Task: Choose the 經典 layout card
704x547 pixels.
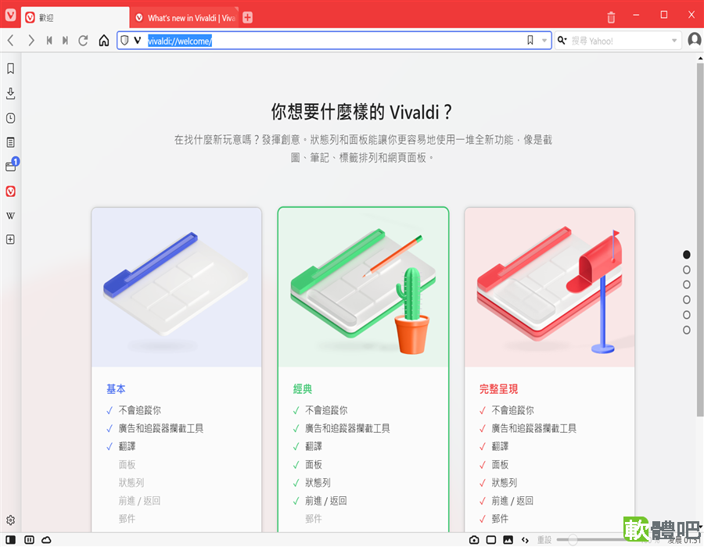Action: pyautogui.click(x=363, y=370)
